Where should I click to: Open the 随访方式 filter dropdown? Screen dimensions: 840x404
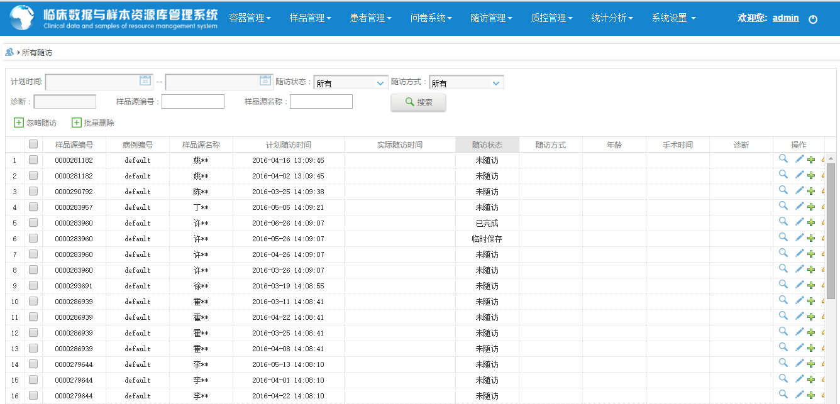(x=467, y=83)
